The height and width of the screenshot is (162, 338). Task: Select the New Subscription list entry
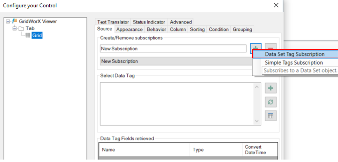176,61
